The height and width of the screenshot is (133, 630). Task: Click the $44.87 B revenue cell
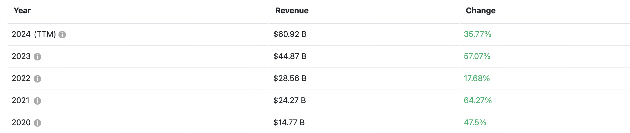pyautogui.click(x=290, y=56)
